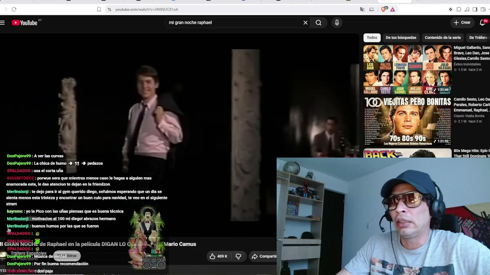The width and height of the screenshot is (490, 275).
Task: Click the video player area
Action: coord(180,134)
